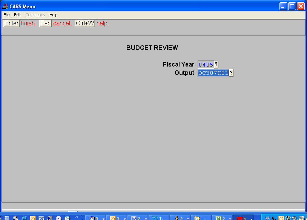Image resolution: width=307 pixels, height=220 pixels.
Task: Click the Ctrl+W help button
Action: [x=85, y=23]
